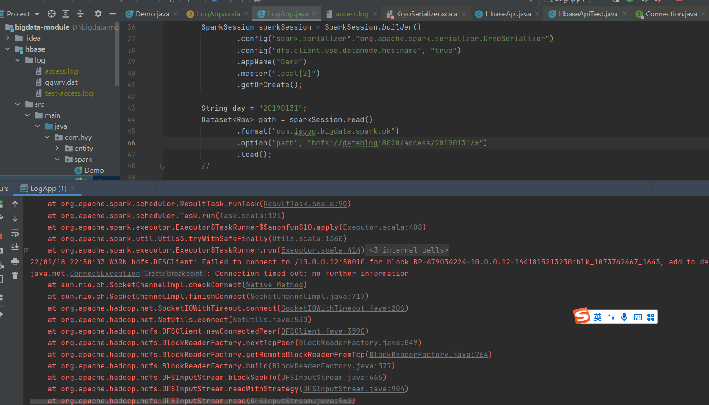The image size is (709, 405).
Task: Select bigdata-module root in project tree
Action: click(x=42, y=27)
